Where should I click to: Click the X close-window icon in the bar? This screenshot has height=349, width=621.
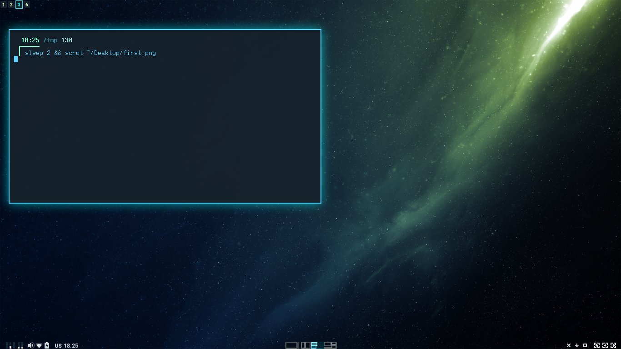(569, 345)
